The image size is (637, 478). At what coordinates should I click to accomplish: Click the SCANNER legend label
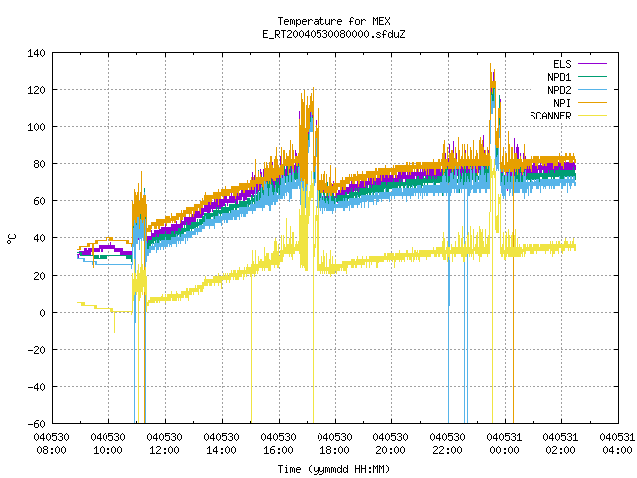click(x=550, y=116)
